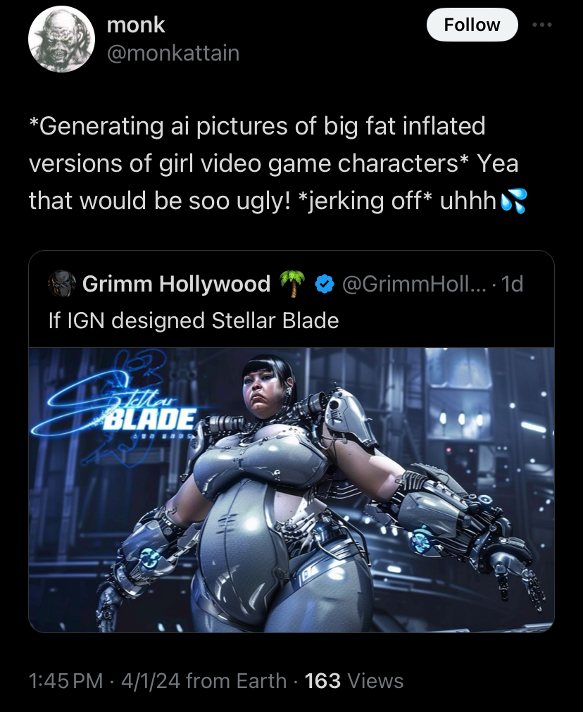Click the main tweet body text
This screenshot has width=583, height=712.
click(x=278, y=163)
